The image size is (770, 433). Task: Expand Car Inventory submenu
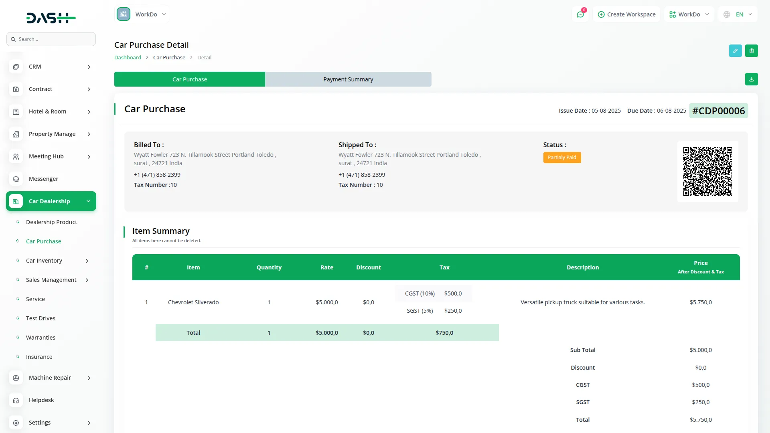87,261
